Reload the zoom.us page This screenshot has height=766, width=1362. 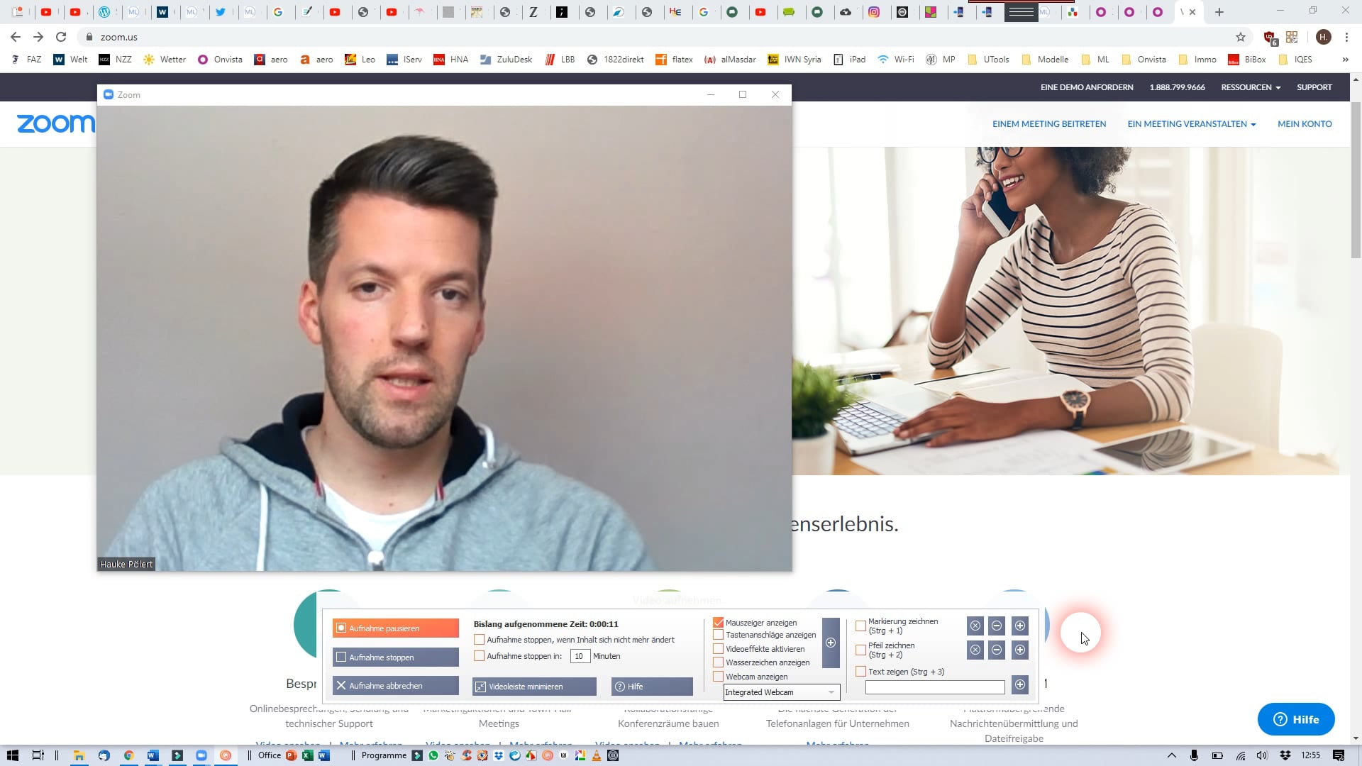pos(61,37)
